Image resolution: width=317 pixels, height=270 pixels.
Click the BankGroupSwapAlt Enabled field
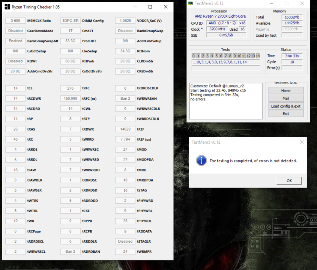point(15,41)
